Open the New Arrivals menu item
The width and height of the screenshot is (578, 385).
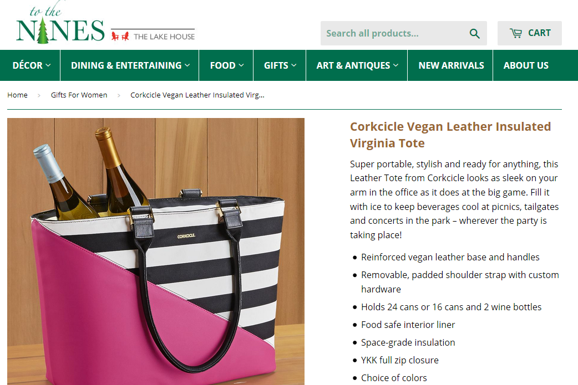(x=451, y=65)
